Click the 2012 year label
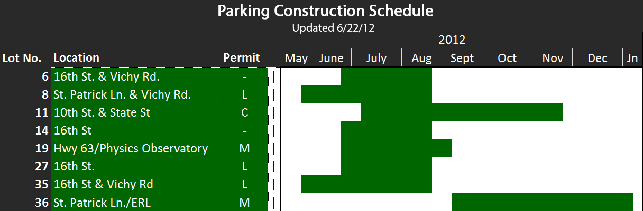This screenshot has width=643, height=211. click(x=452, y=40)
